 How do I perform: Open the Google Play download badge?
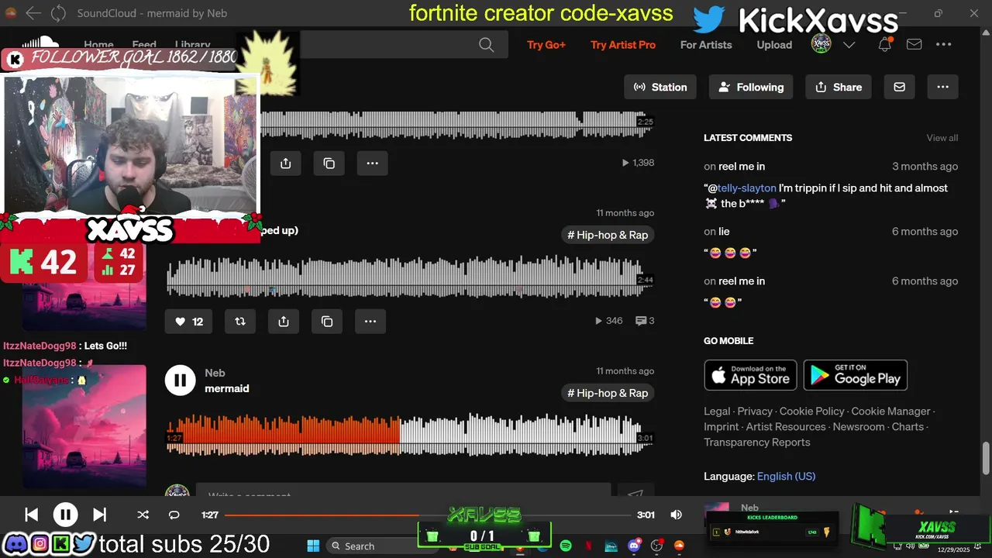coord(856,375)
